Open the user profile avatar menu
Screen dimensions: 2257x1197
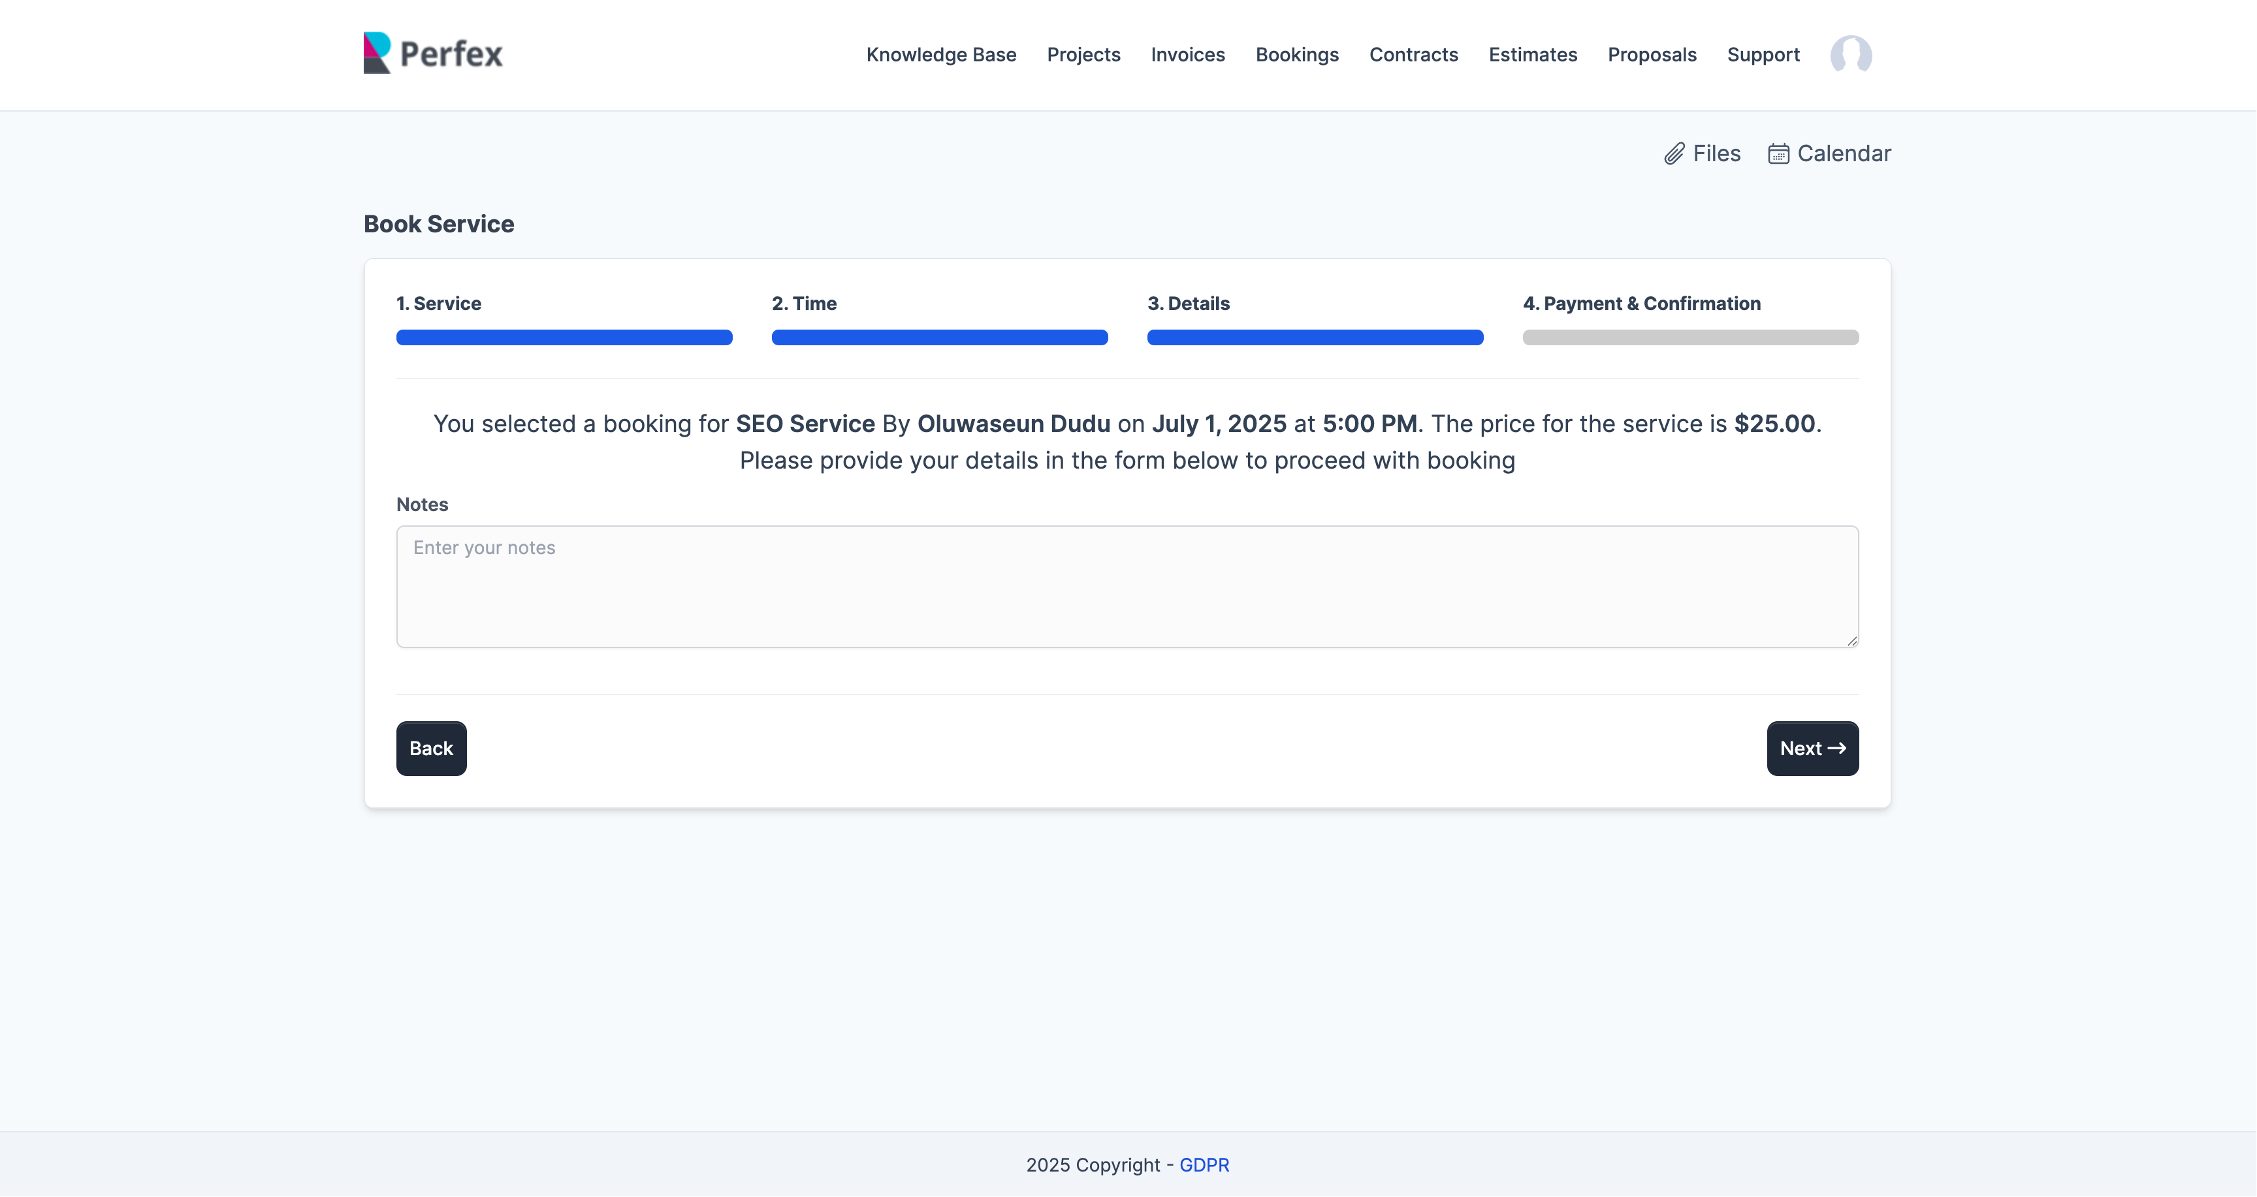(1850, 54)
